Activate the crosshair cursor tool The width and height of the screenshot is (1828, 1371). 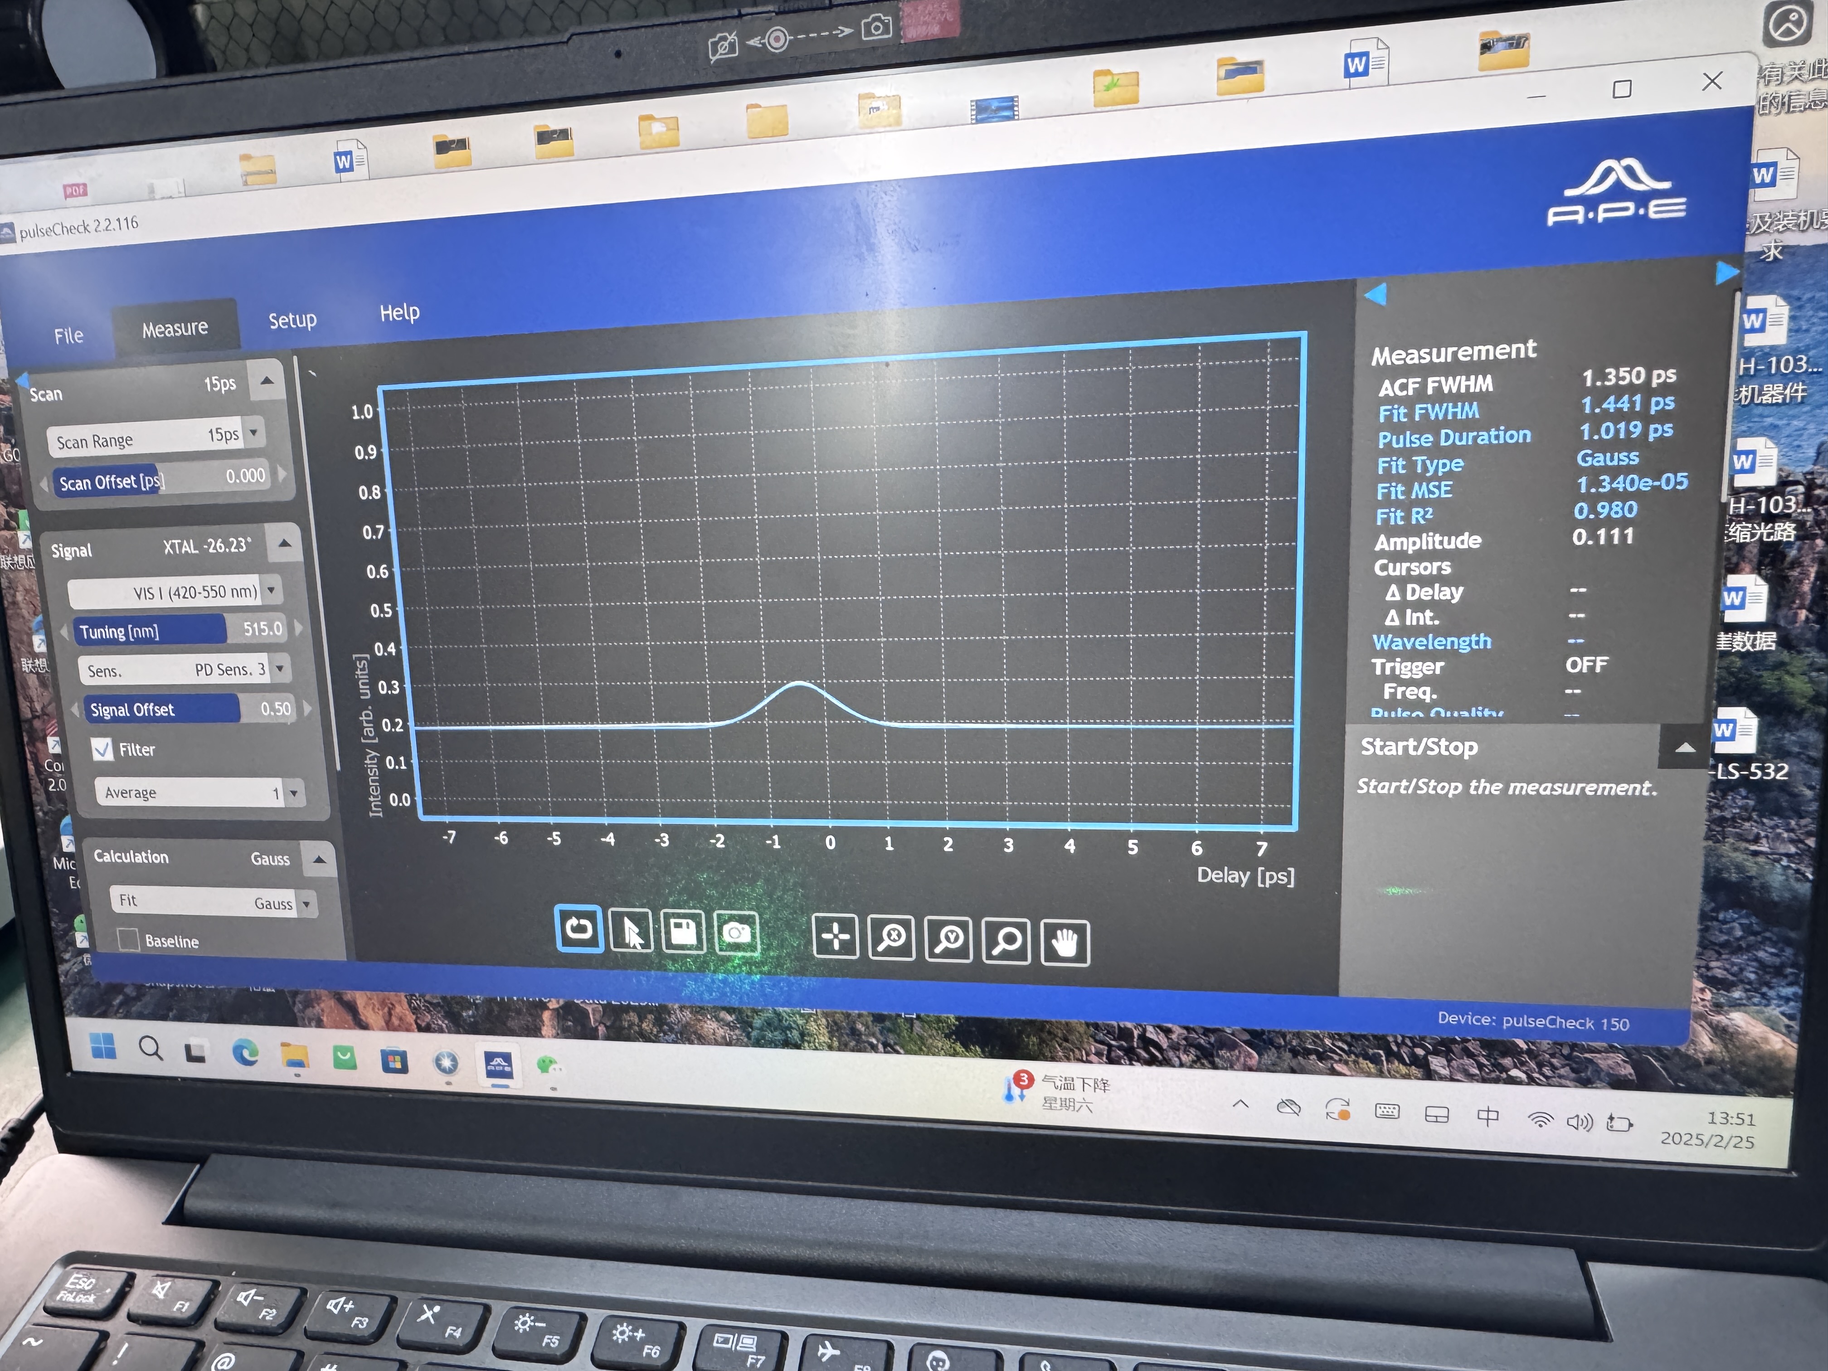click(836, 937)
